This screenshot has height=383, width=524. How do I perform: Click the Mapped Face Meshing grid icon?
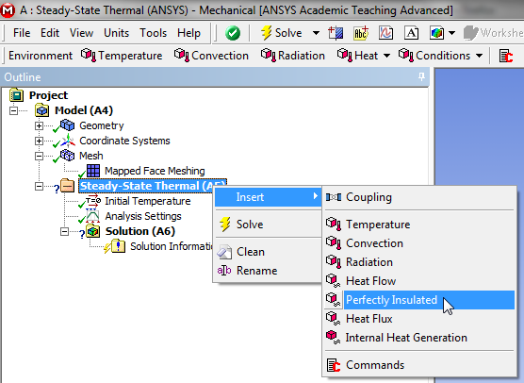pos(93,171)
